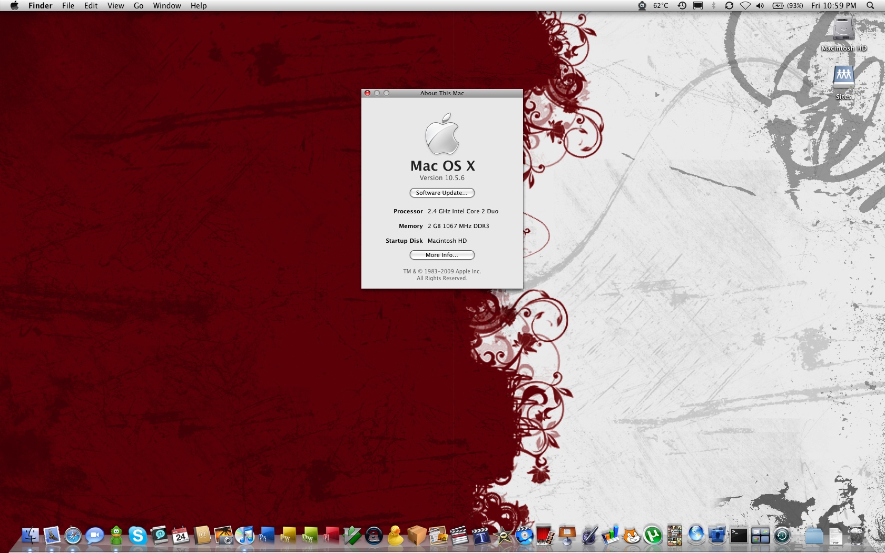This screenshot has width=885, height=553.
Task: Launch iPhoto from the Dock
Action: click(224, 536)
